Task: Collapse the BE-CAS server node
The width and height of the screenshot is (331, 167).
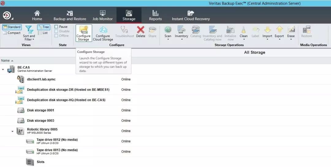Action: tap(3, 69)
